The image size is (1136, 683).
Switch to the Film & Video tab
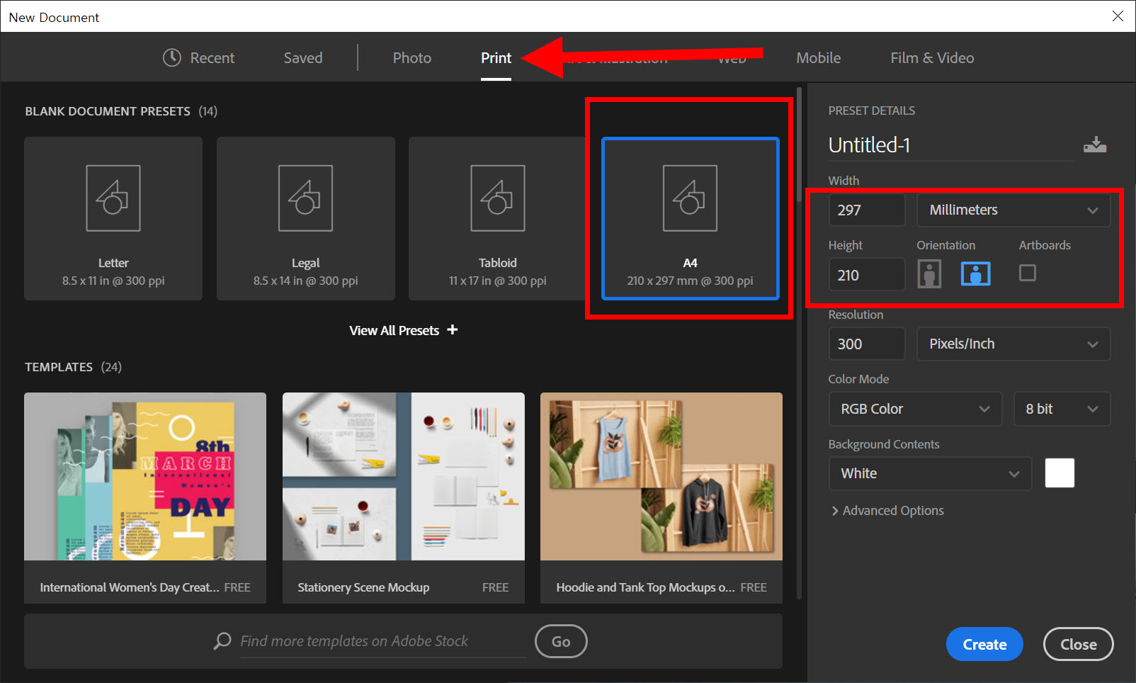click(x=932, y=58)
